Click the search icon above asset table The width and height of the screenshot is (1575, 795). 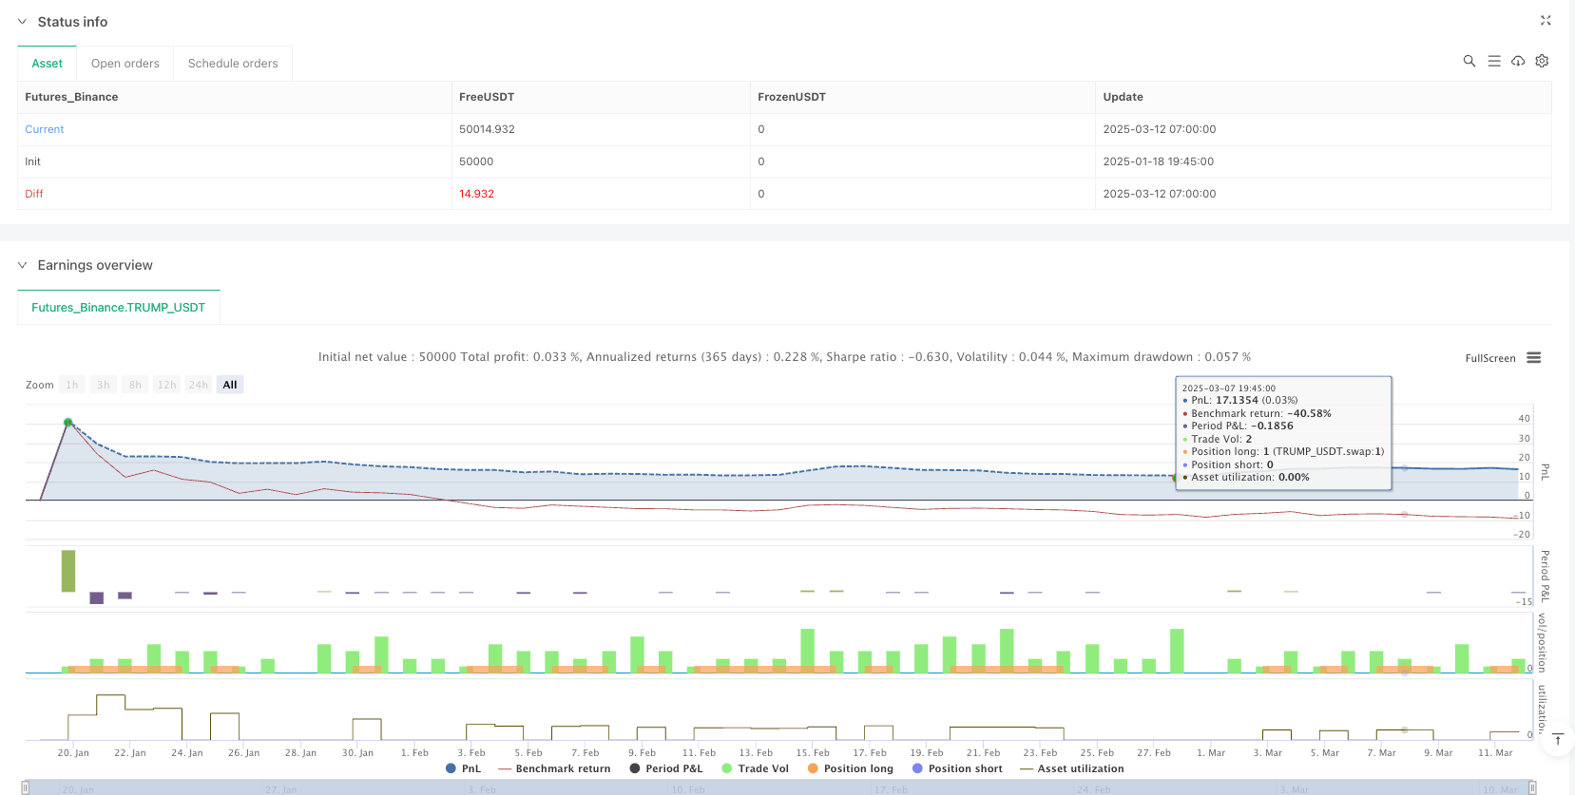[x=1469, y=61]
